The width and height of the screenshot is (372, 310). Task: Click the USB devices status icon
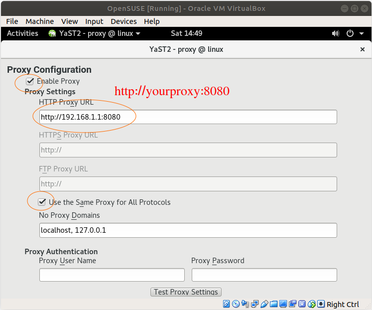point(264,304)
